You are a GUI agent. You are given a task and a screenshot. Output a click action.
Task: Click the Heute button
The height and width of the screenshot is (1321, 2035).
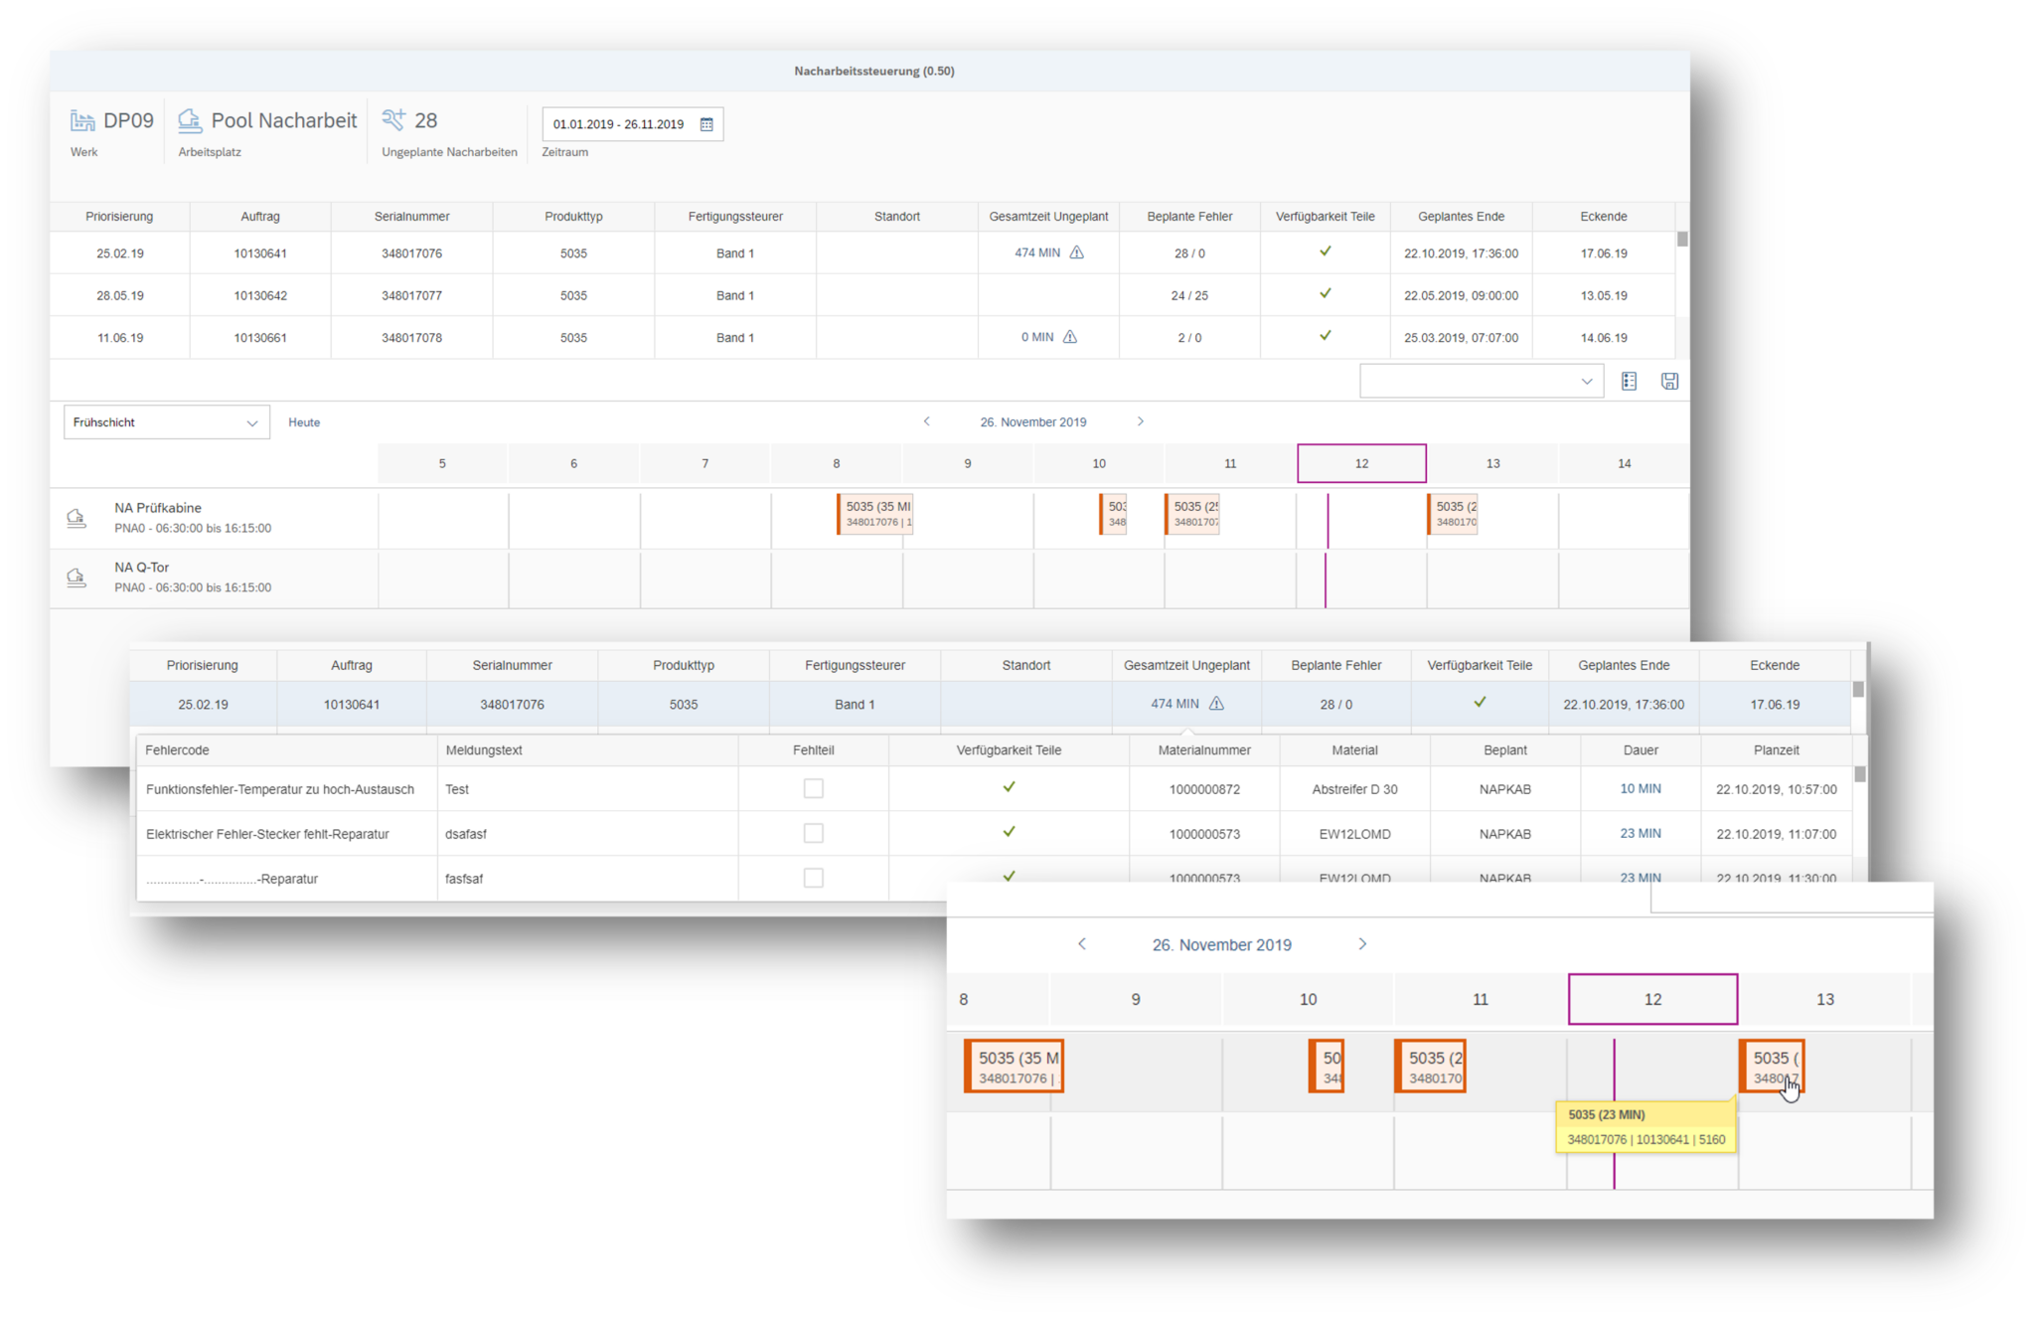[304, 421]
